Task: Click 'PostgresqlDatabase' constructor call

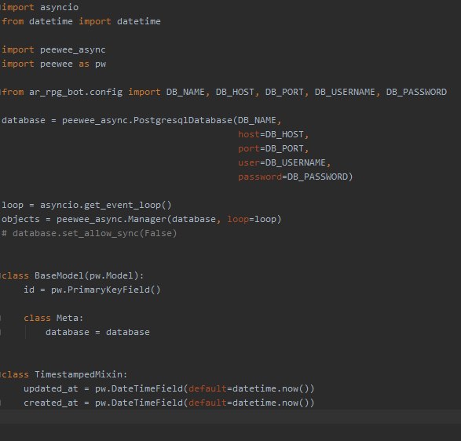Action: (x=182, y=121)
